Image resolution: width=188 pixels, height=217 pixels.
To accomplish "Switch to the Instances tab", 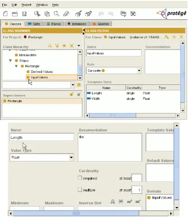I will (77, 24).
